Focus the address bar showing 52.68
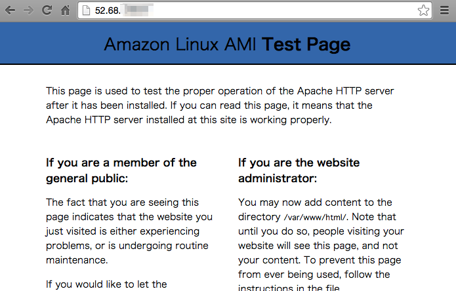 tap(262, 10)
